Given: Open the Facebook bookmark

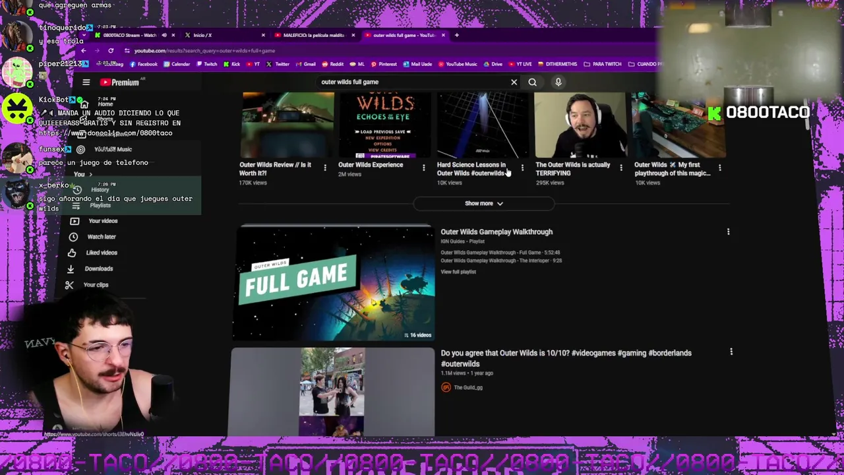Looking at the screenshot, I should 144,64.
